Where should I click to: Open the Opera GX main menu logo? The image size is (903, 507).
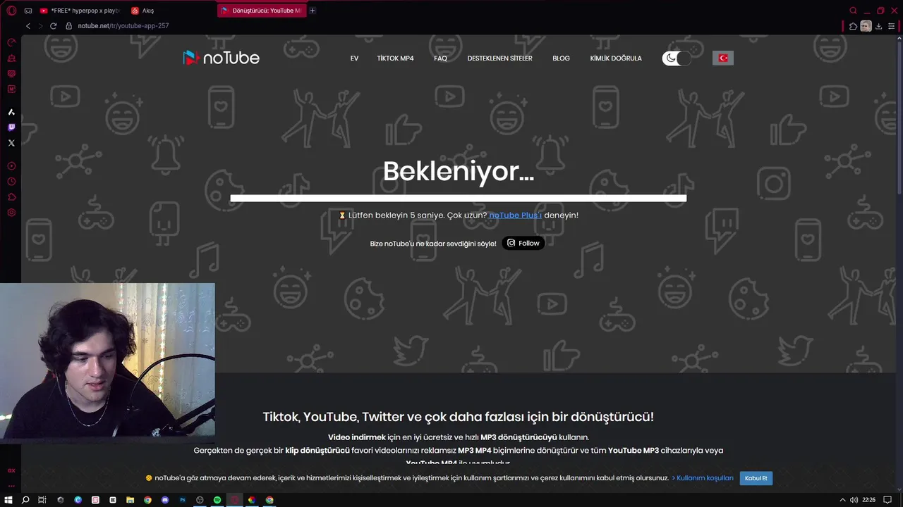[11, 11]
